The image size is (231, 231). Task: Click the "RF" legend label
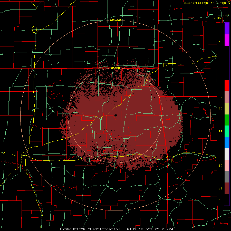click(220, 29)
